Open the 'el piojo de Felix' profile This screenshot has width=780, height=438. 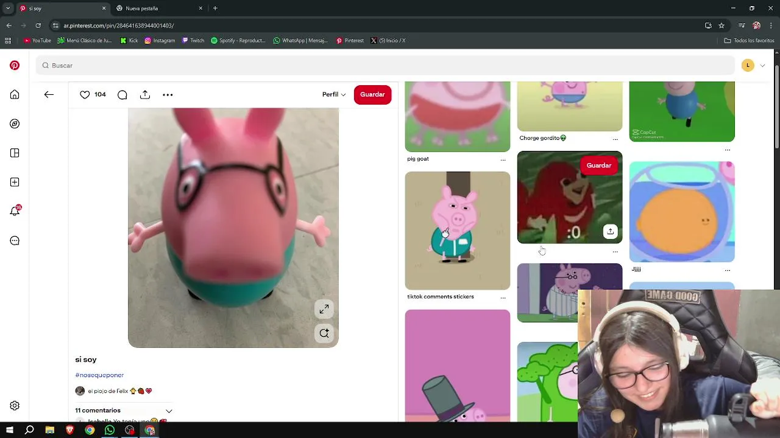tap(113, 391)
